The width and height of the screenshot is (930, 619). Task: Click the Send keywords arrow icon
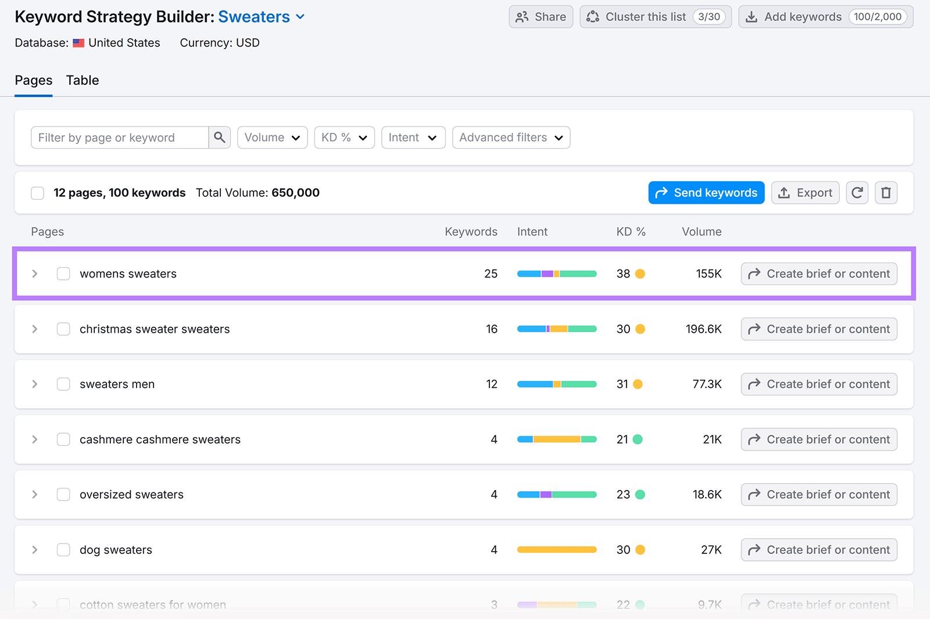pos(662,192)
